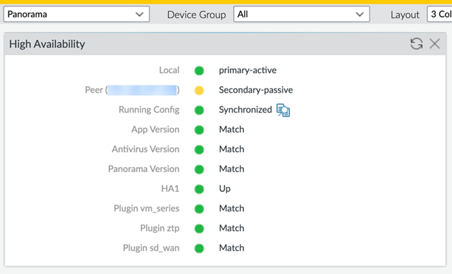Expand the Device Group All dropdown
The width and height of the screenshot is (452, 274).
pyautogui.click(x=302, y=14)
